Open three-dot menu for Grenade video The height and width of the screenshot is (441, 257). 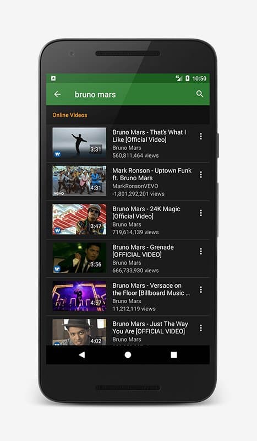coord(200,251)
